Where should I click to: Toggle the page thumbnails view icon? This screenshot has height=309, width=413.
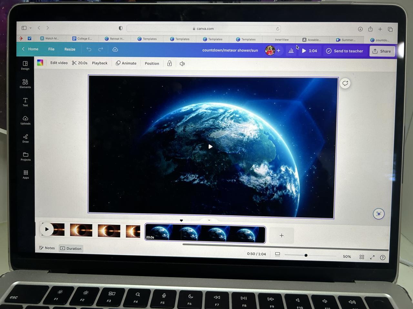click(277, 254)
